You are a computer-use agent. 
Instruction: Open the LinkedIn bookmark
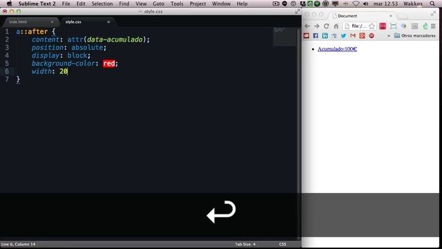pos(325,35)
